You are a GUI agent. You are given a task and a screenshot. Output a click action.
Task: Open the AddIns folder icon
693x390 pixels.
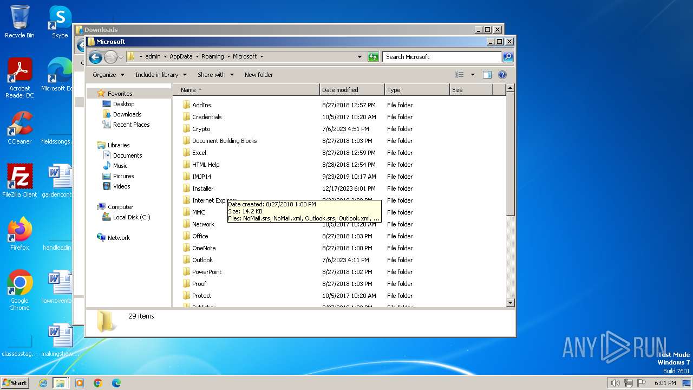pos(186,105)
